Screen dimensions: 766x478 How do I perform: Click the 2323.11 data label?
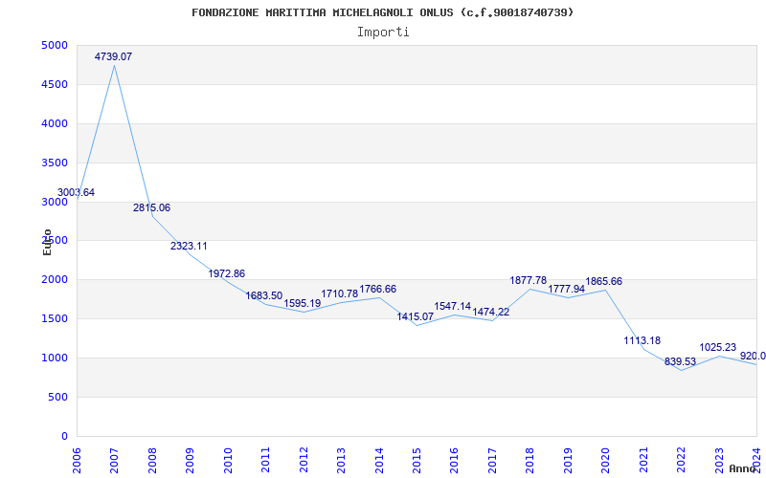pyautogui.click(x=189, y=246)
